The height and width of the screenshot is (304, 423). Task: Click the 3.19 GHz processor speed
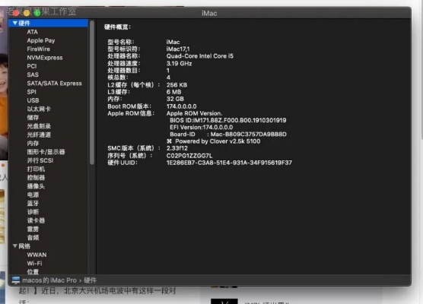(x=179, y=64)
